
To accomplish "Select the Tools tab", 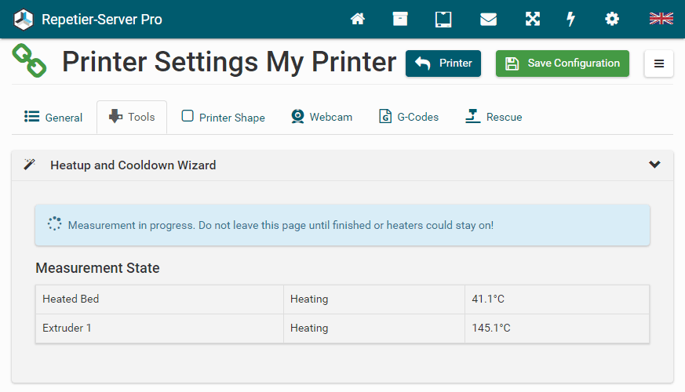I will (132, 117).
